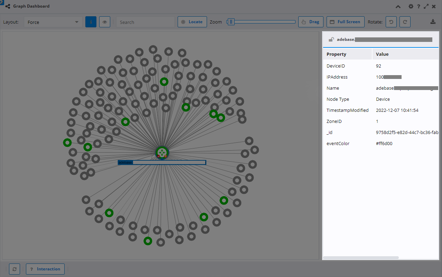Click the properties panel horizontal scrollbar

pyautogui.click(x=360, y=258)
